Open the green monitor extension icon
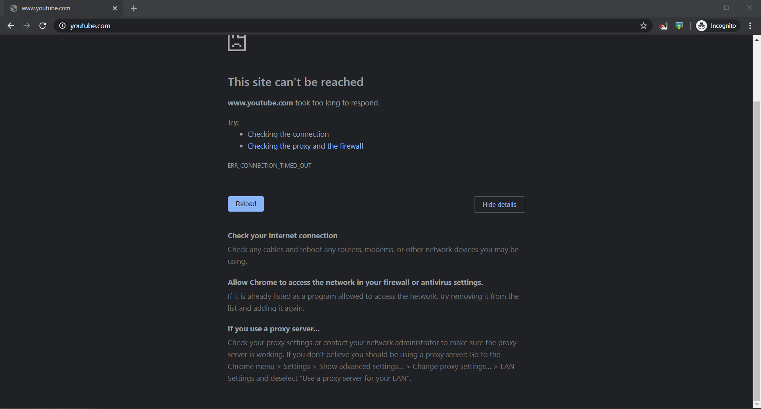Image resolution: width=761 pixels, height=409 pixels. (x=679, y=26)
